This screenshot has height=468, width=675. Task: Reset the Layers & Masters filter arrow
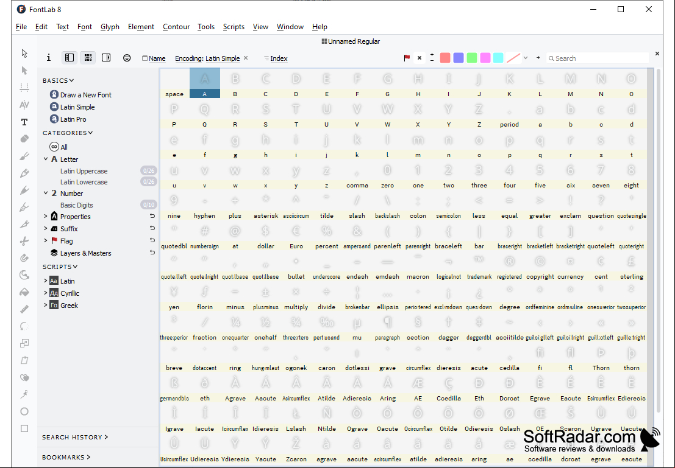point(152,253)
